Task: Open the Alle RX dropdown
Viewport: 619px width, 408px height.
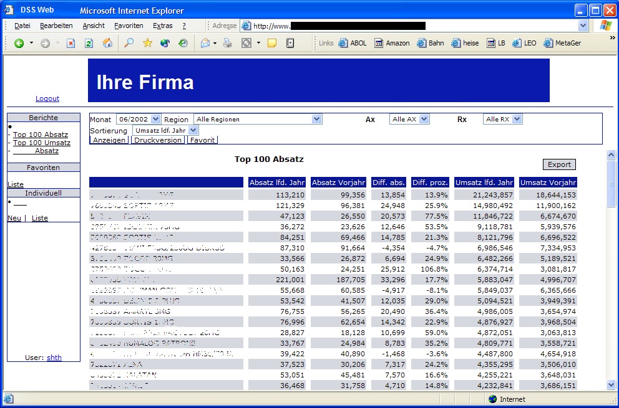Action: [x=517, y=119]
